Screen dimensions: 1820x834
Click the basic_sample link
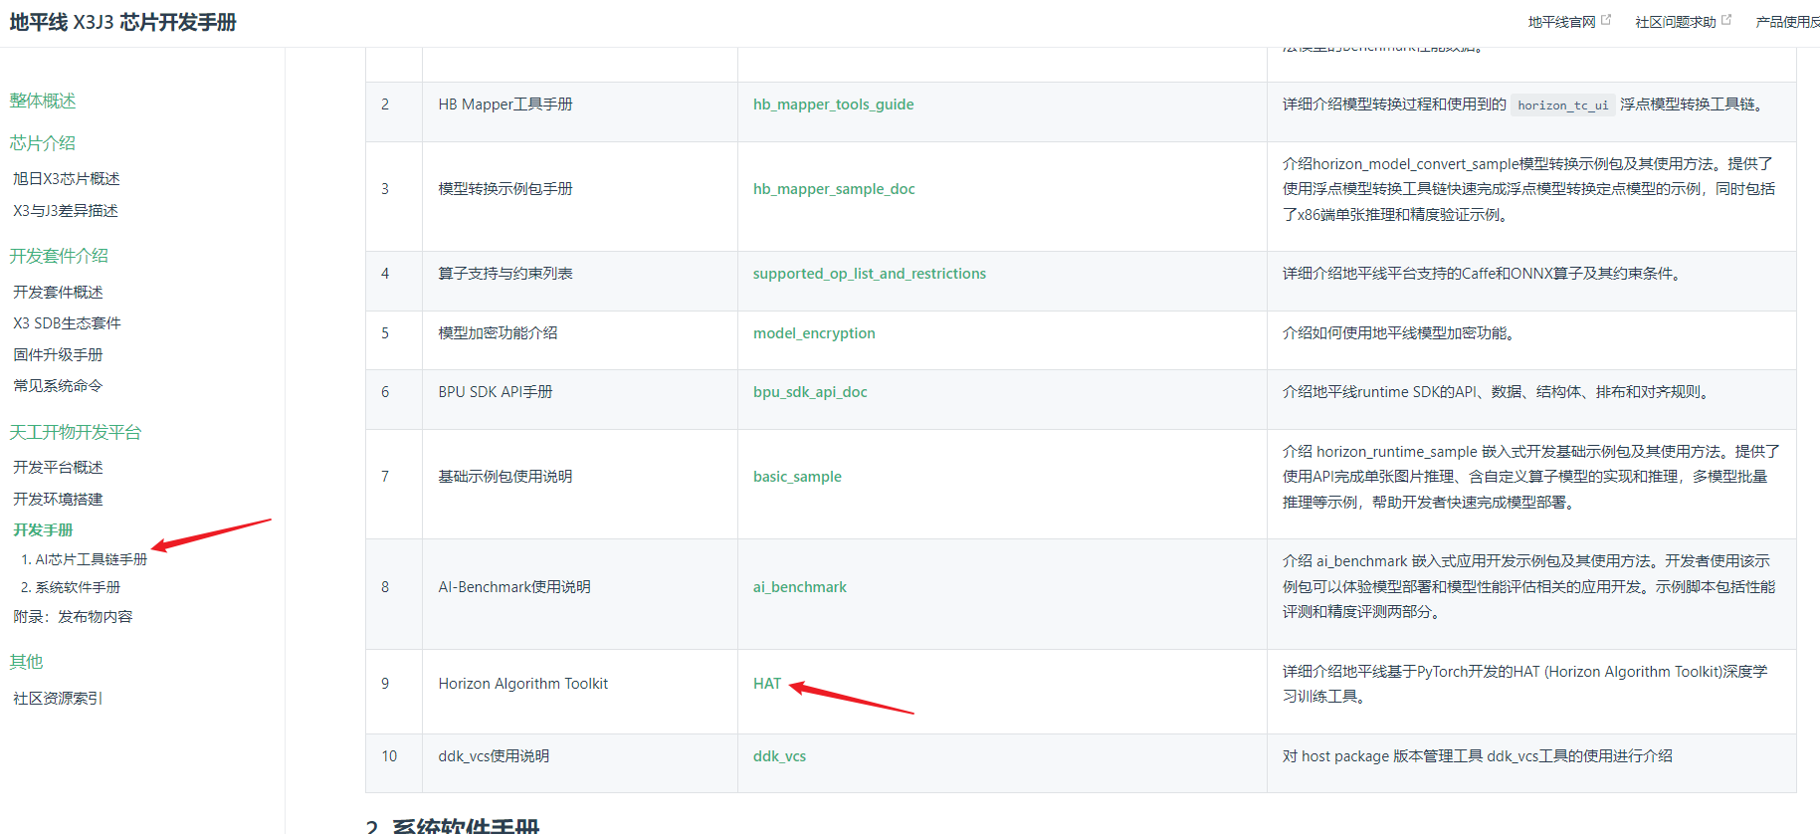pos(796,477)
